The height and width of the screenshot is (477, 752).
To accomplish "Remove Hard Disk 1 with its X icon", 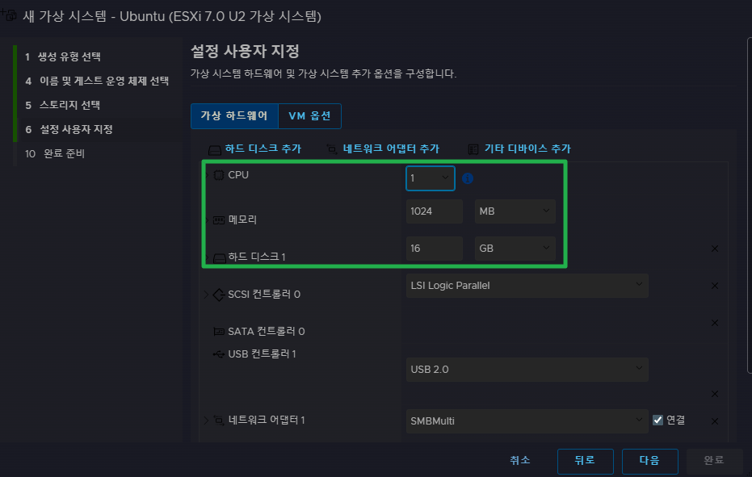I will (x=714, y=249).
